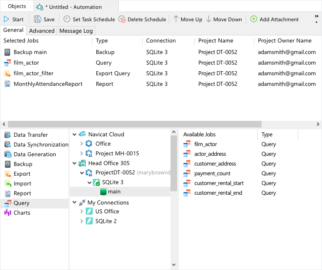Screen dimensions: 322x270
Task: Expand the SQLite 2 connection
Action: pos(82,221)
